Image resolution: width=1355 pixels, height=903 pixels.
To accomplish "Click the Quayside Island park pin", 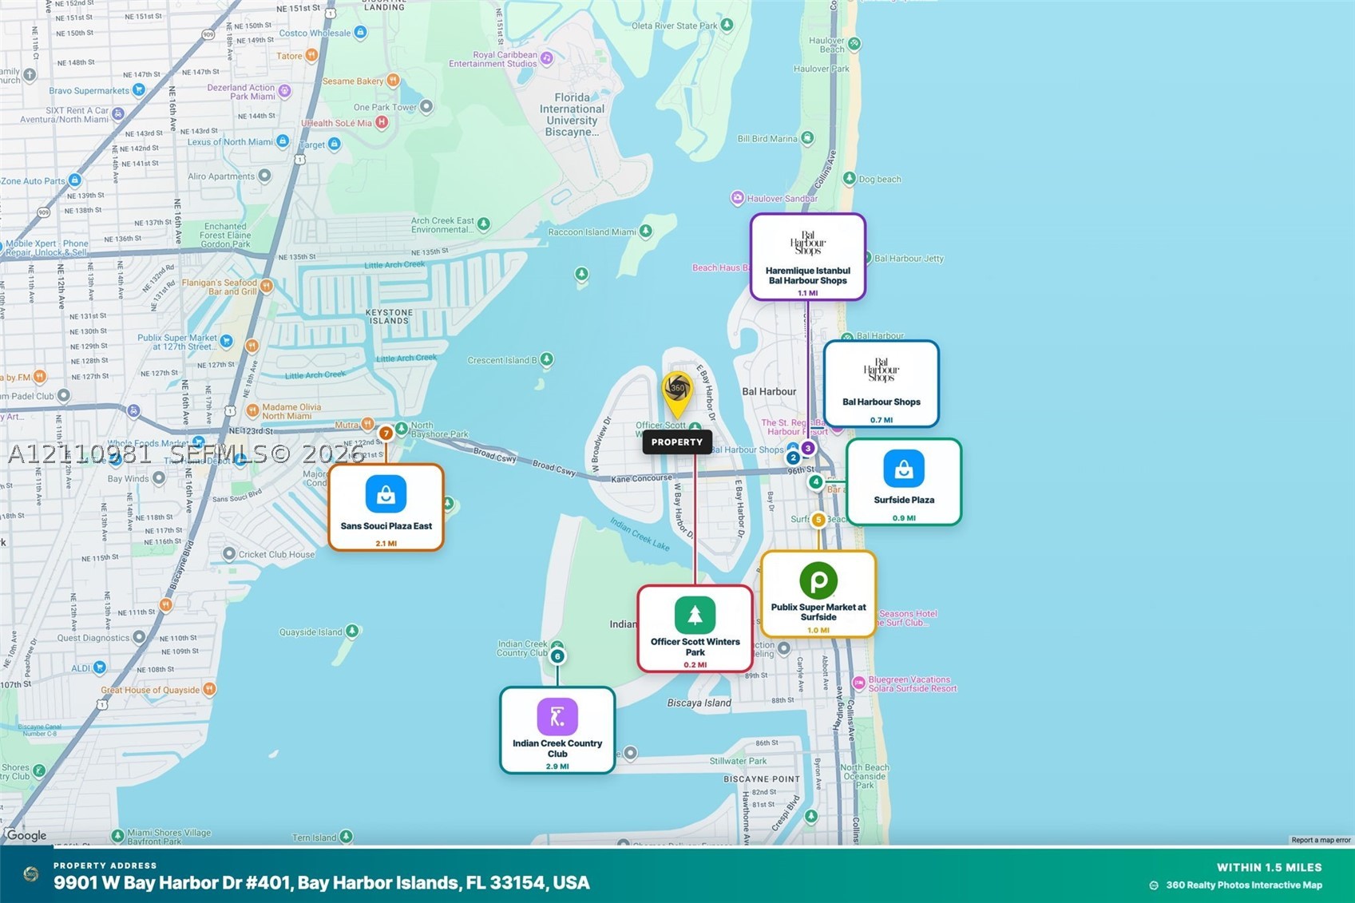I will pyautogui.click(x=352, y=632).
